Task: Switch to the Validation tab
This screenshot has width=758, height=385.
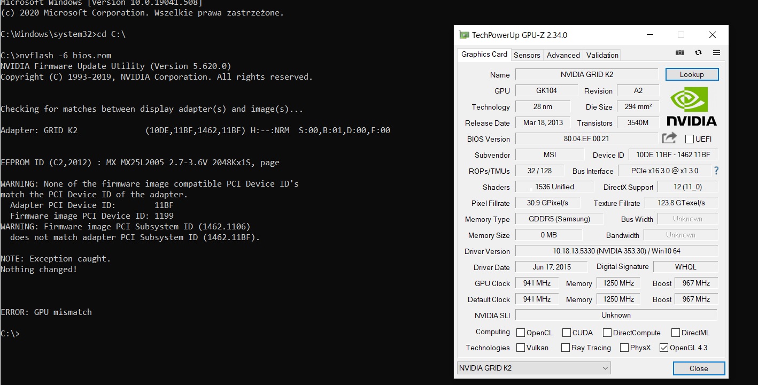Action: pos(602,55)
